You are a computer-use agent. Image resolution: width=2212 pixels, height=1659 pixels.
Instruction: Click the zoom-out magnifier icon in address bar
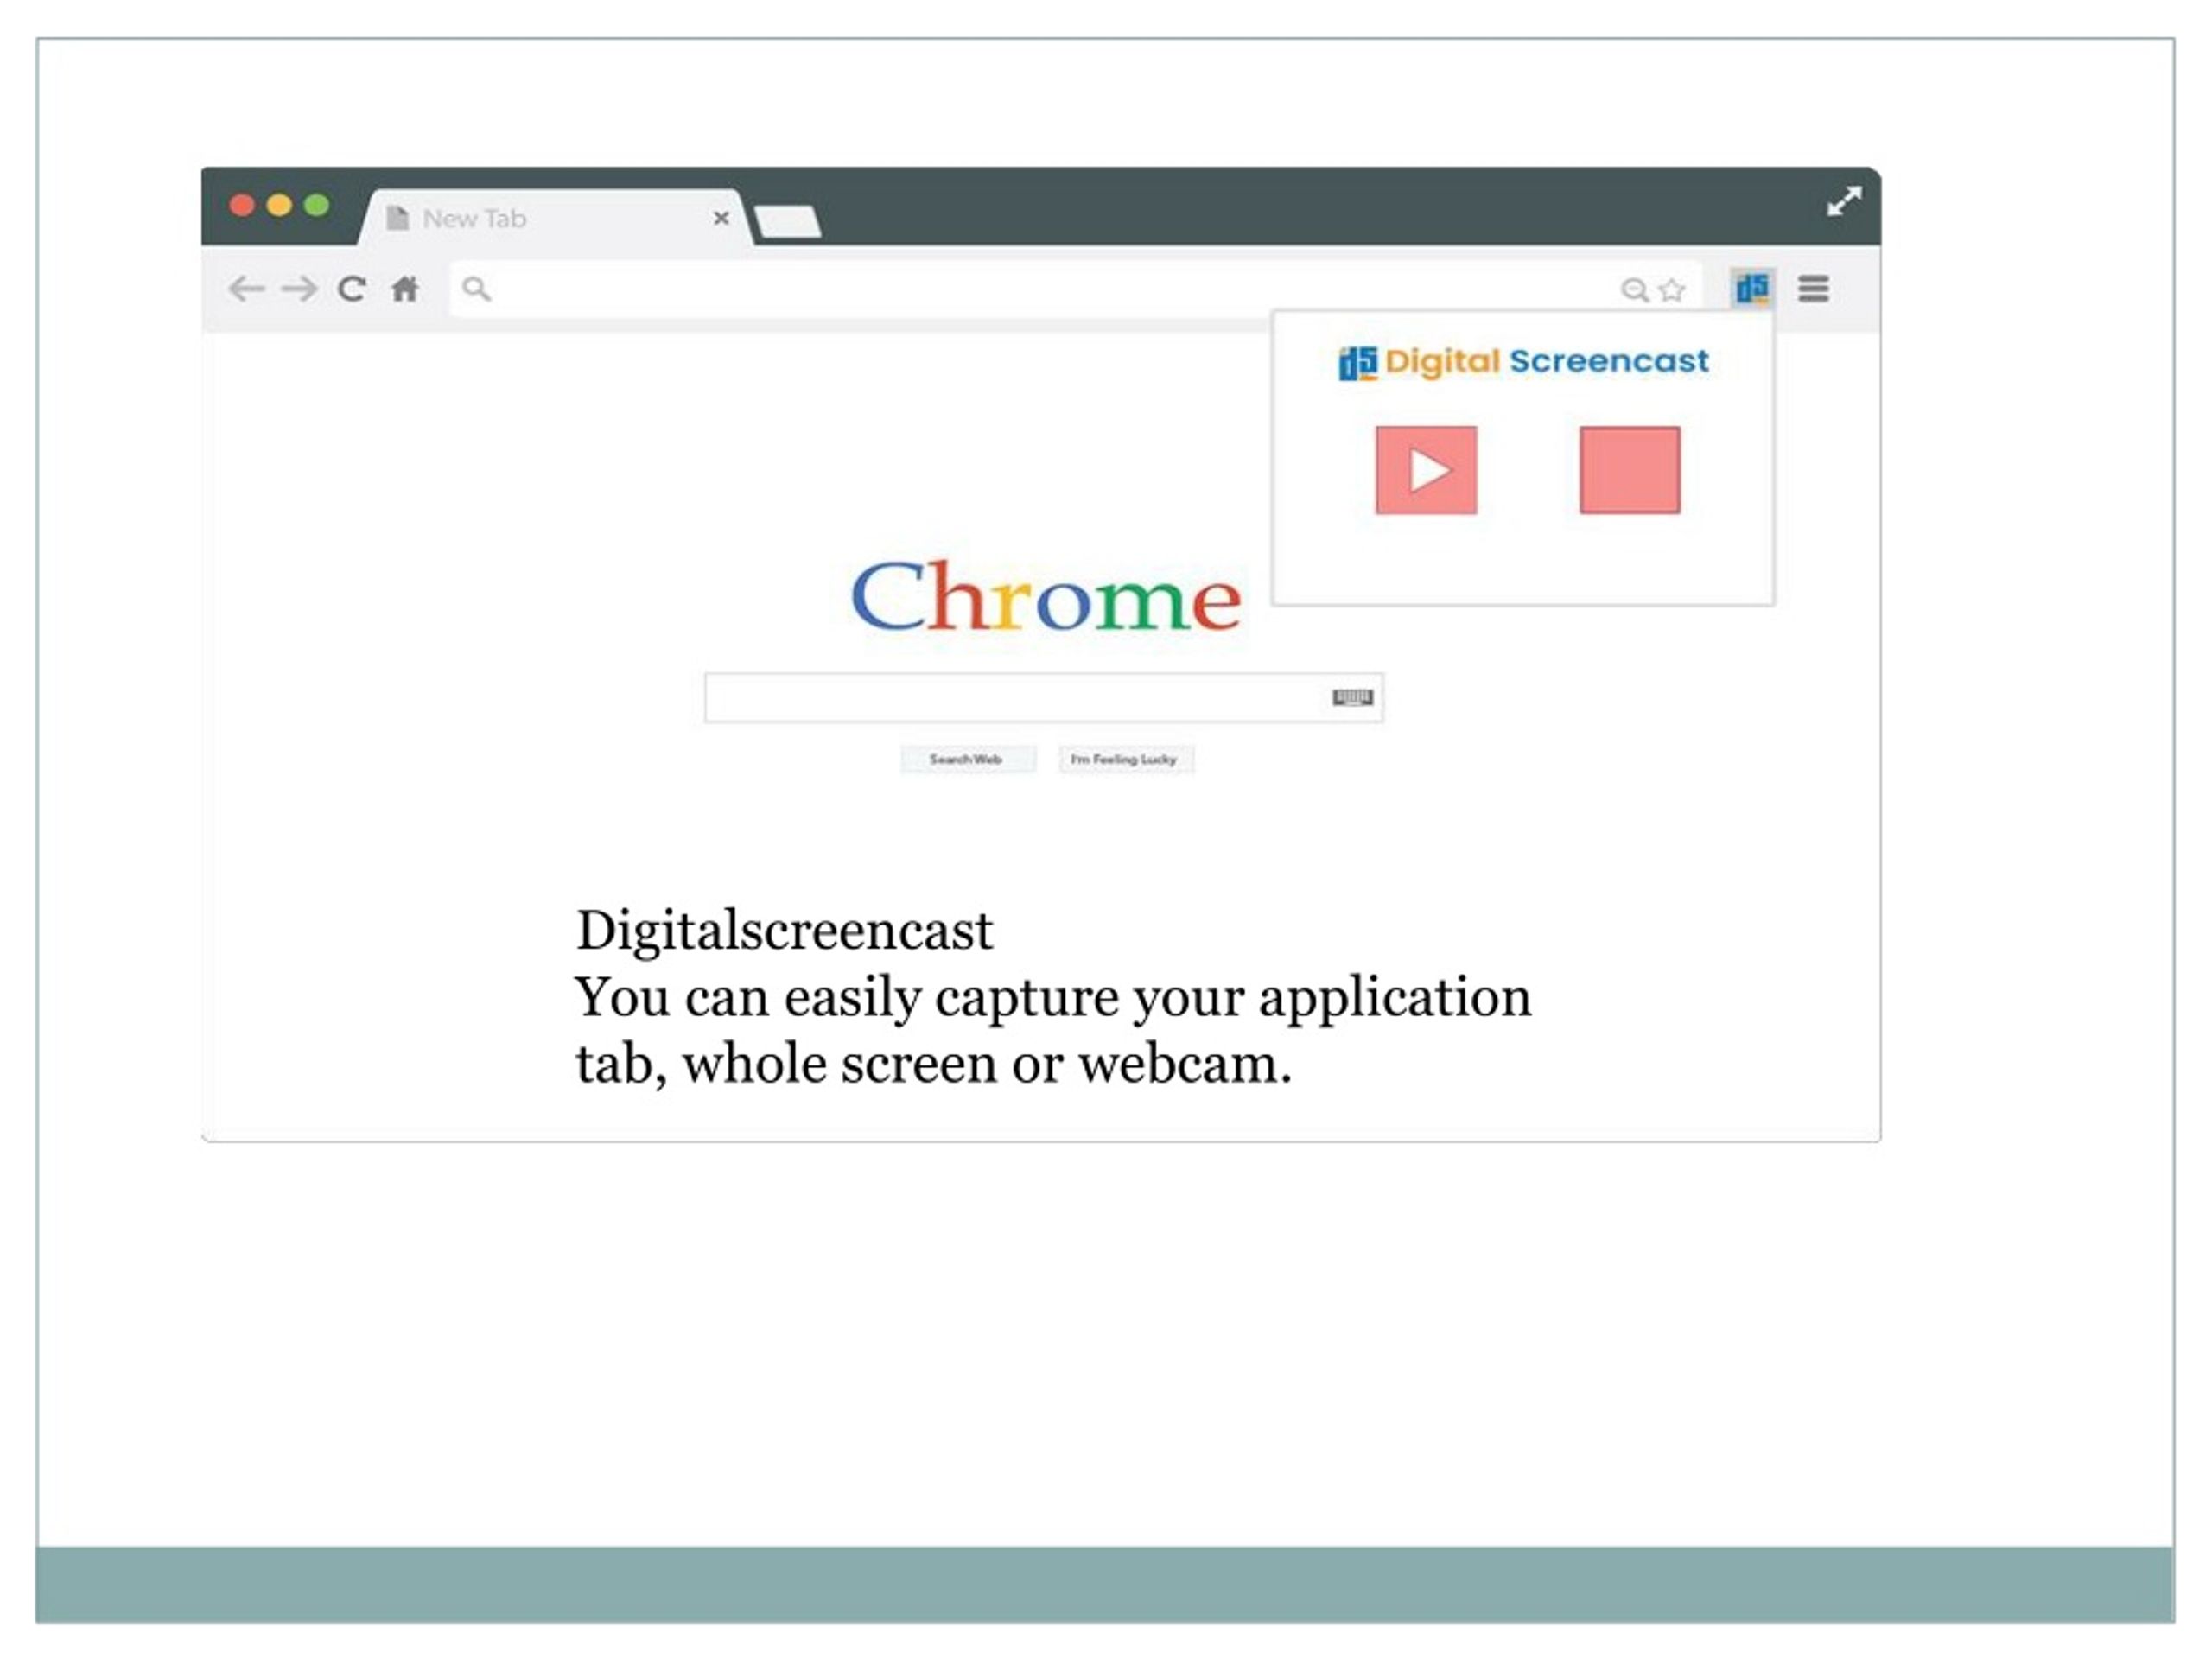1634,290
